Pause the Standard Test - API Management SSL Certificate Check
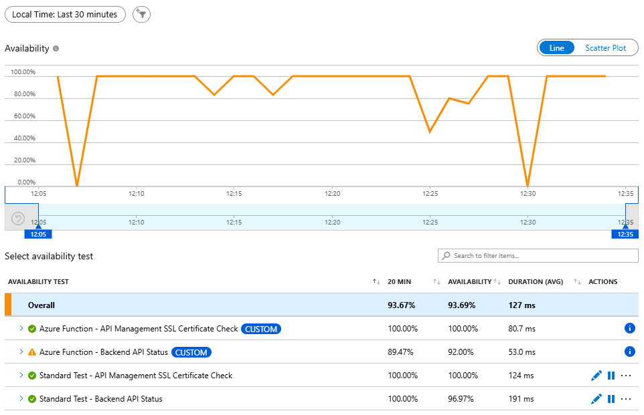Screen dimensions: 644x415 pyautogui.click(x=611, y=375)
